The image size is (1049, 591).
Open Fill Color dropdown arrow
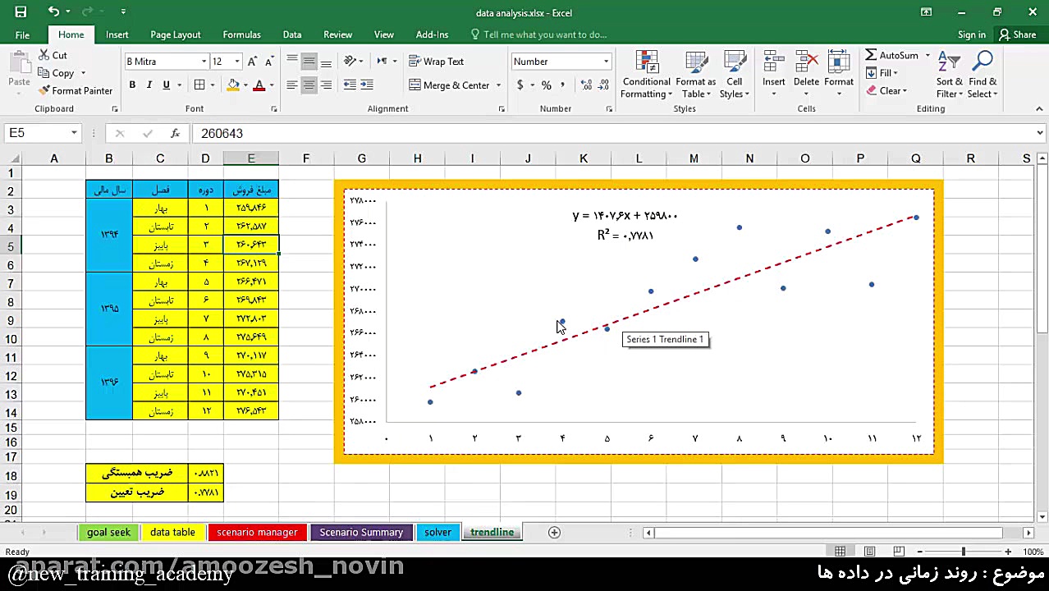[x=245, y=85]
